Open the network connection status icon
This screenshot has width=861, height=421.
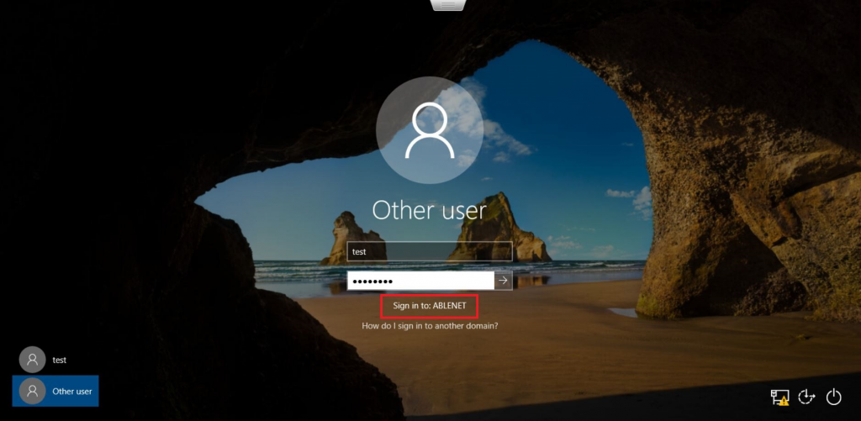(x=779, y=397)
